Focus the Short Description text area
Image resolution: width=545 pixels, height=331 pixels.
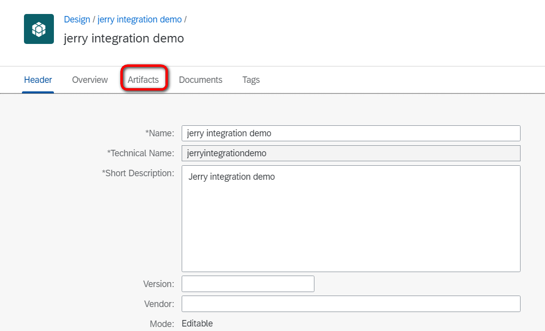(350, 219)
